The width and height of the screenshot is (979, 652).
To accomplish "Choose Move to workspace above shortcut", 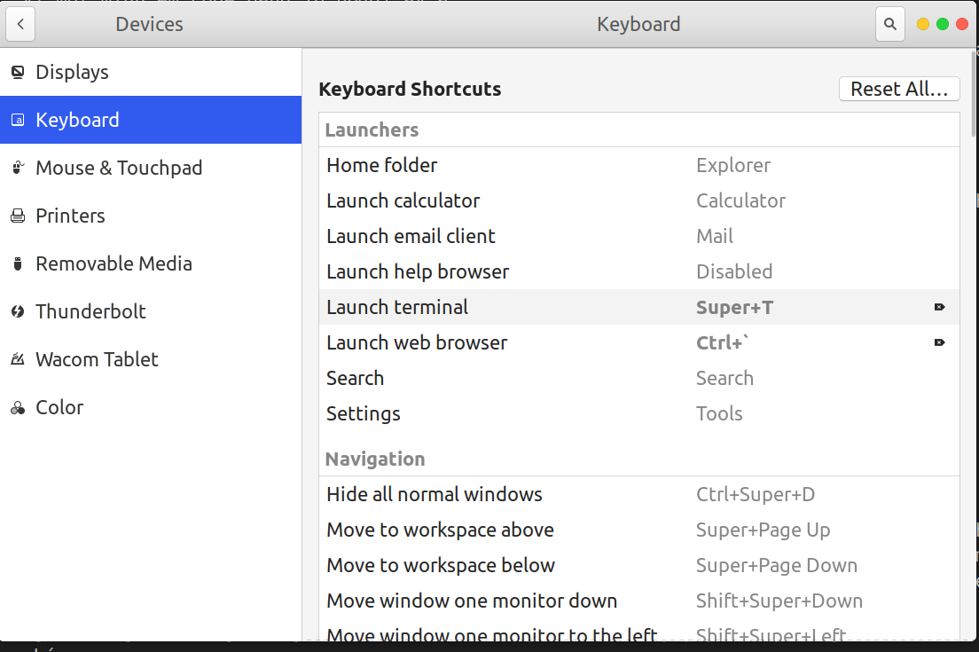I will pyautogui.click(x=638, y=530).
